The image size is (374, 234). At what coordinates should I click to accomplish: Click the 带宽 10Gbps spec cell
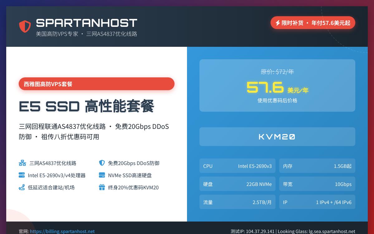[317, 184]
